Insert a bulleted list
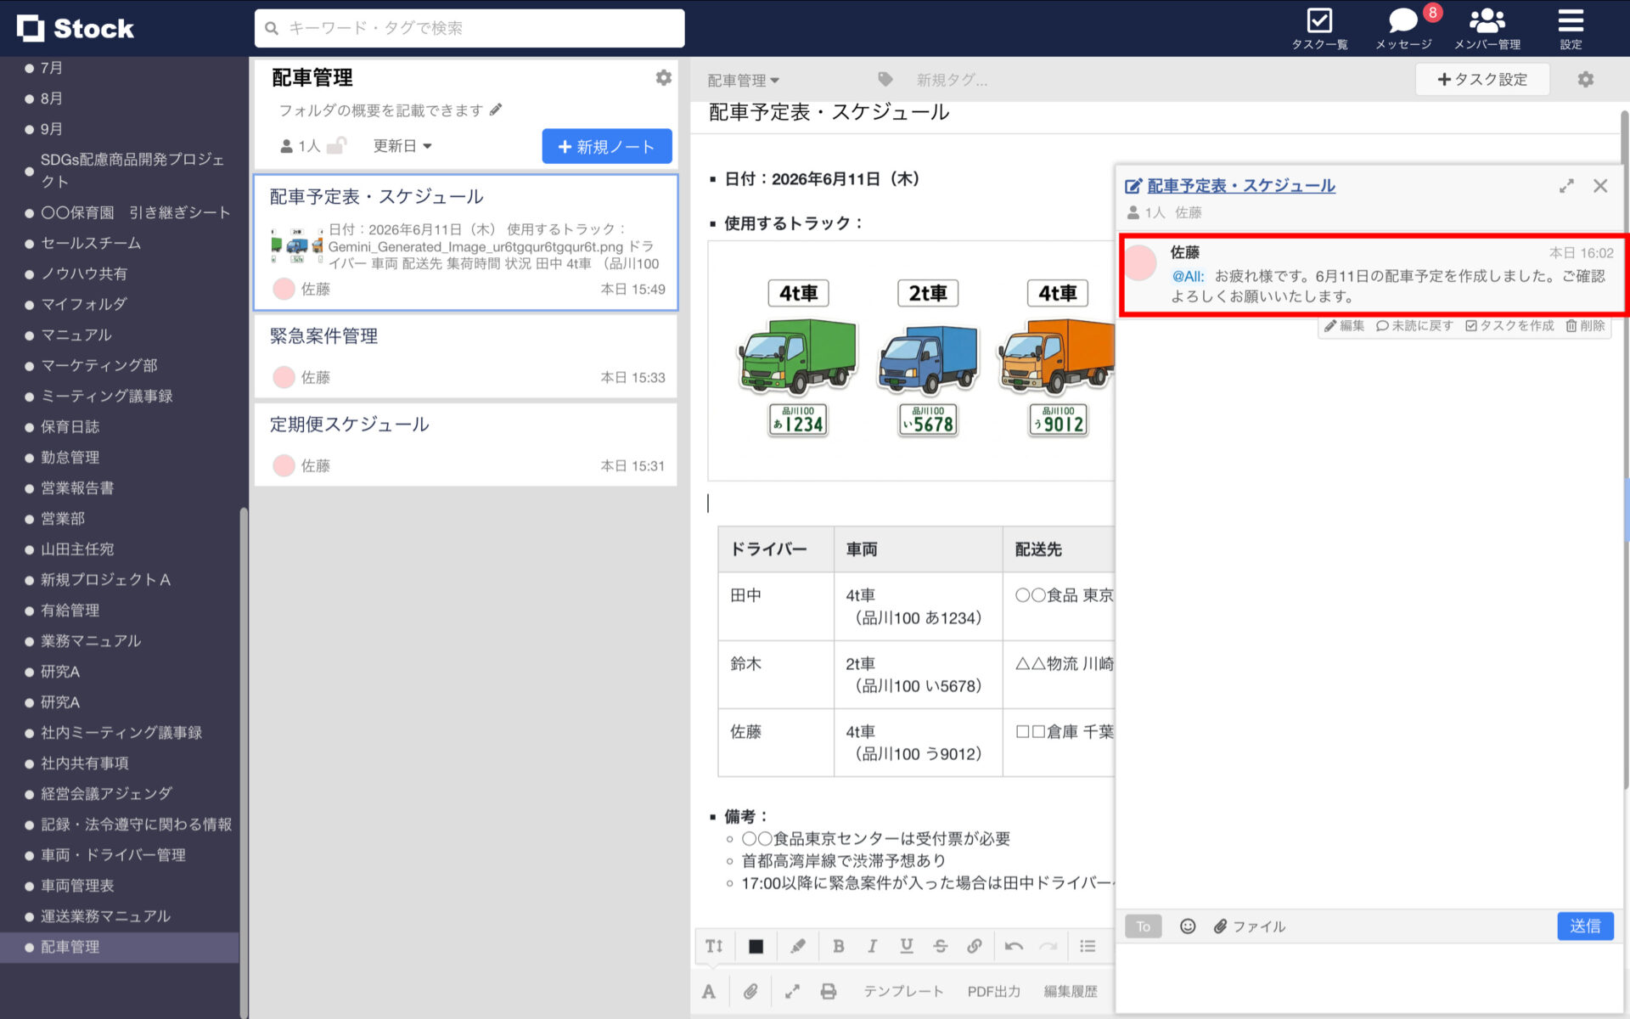The image size is (1630, 1019). (1088, 946)
